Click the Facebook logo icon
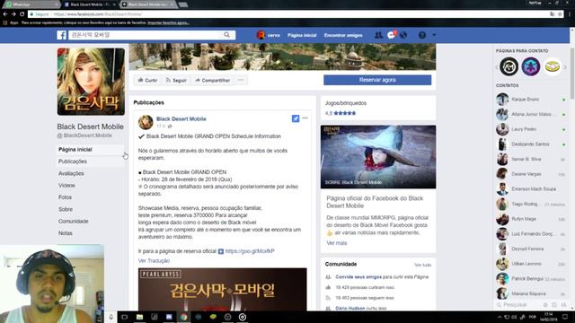The width and height of the screenshot is (575, 323). [62, 35]
